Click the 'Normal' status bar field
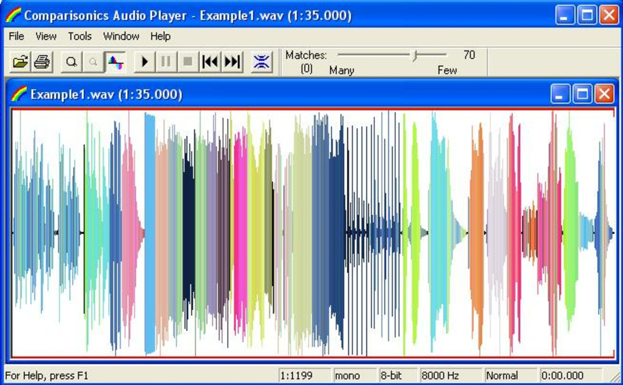This screenshot has width=623, height=385. click(511, 375)
